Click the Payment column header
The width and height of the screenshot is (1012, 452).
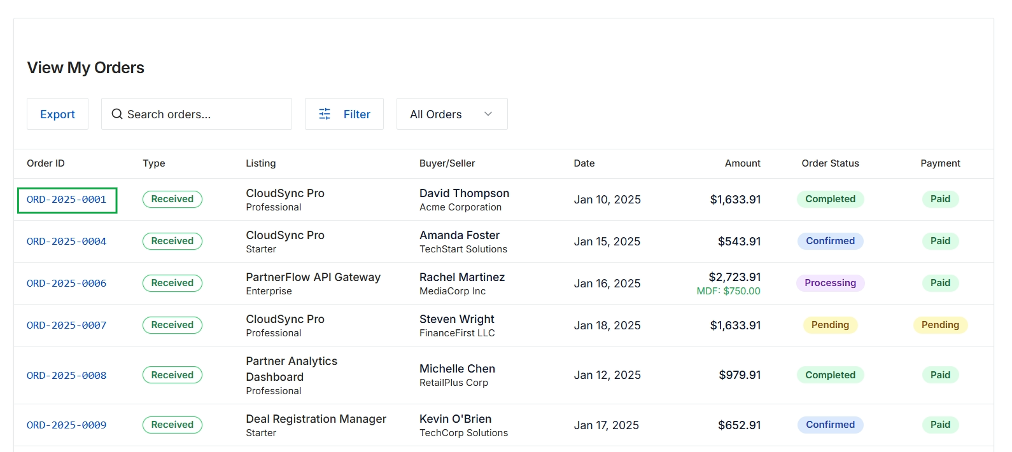(940, 163)
